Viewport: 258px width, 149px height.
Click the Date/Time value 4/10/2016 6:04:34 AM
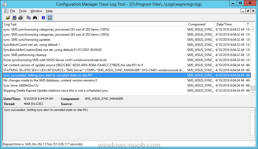(x=38, y=99)
